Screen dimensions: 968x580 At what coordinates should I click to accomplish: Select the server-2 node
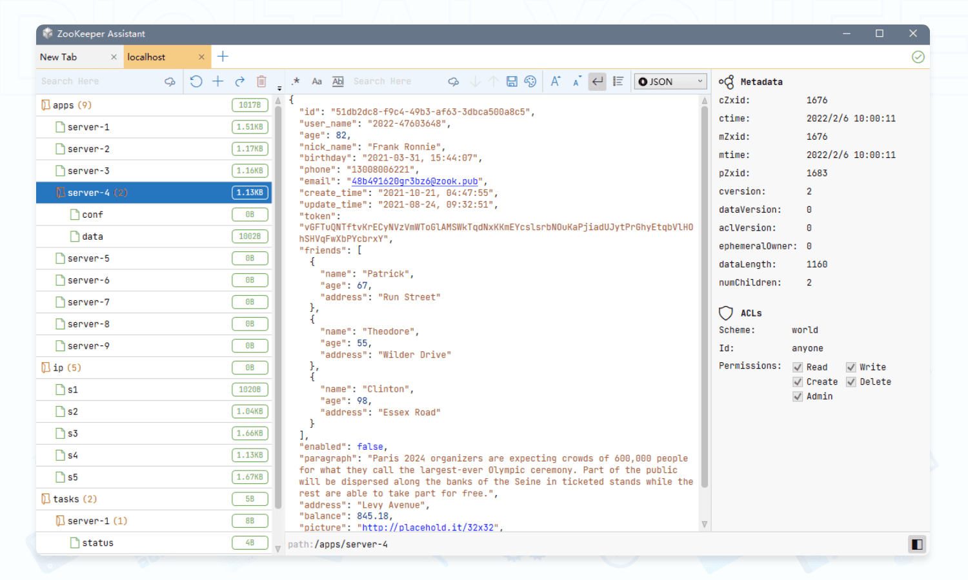coord(88,149)
